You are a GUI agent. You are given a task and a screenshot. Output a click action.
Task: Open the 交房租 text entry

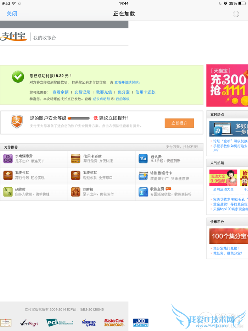click(x=88, y=189)
